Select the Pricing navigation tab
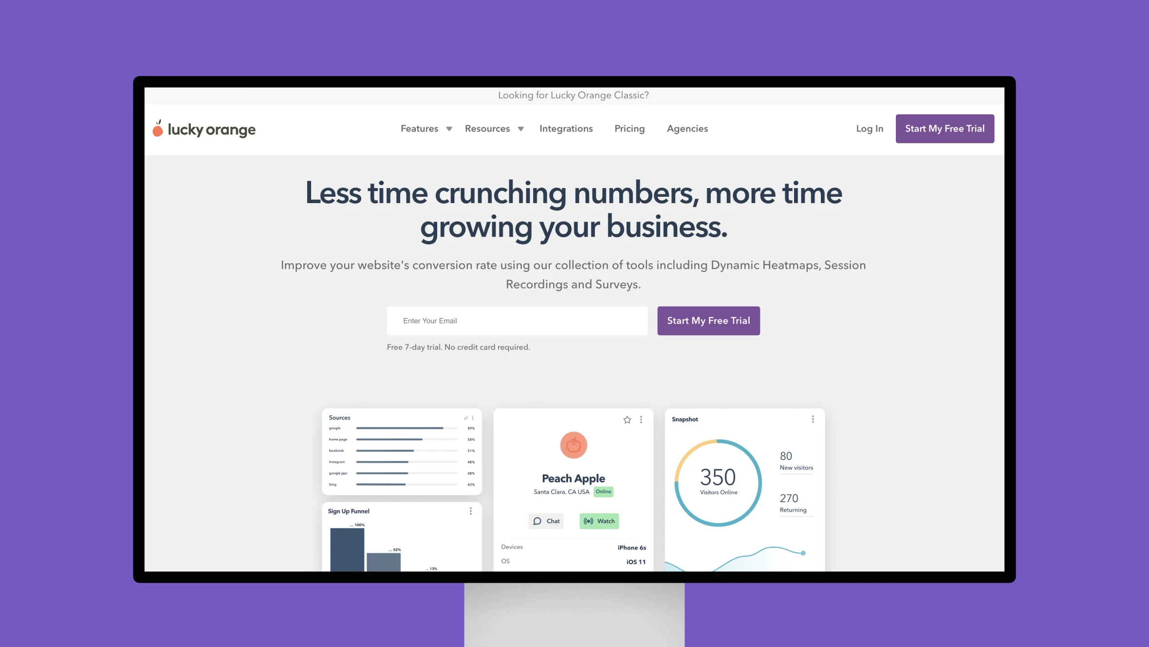This screenshot has height=647, width=1149. pos(629,128)
